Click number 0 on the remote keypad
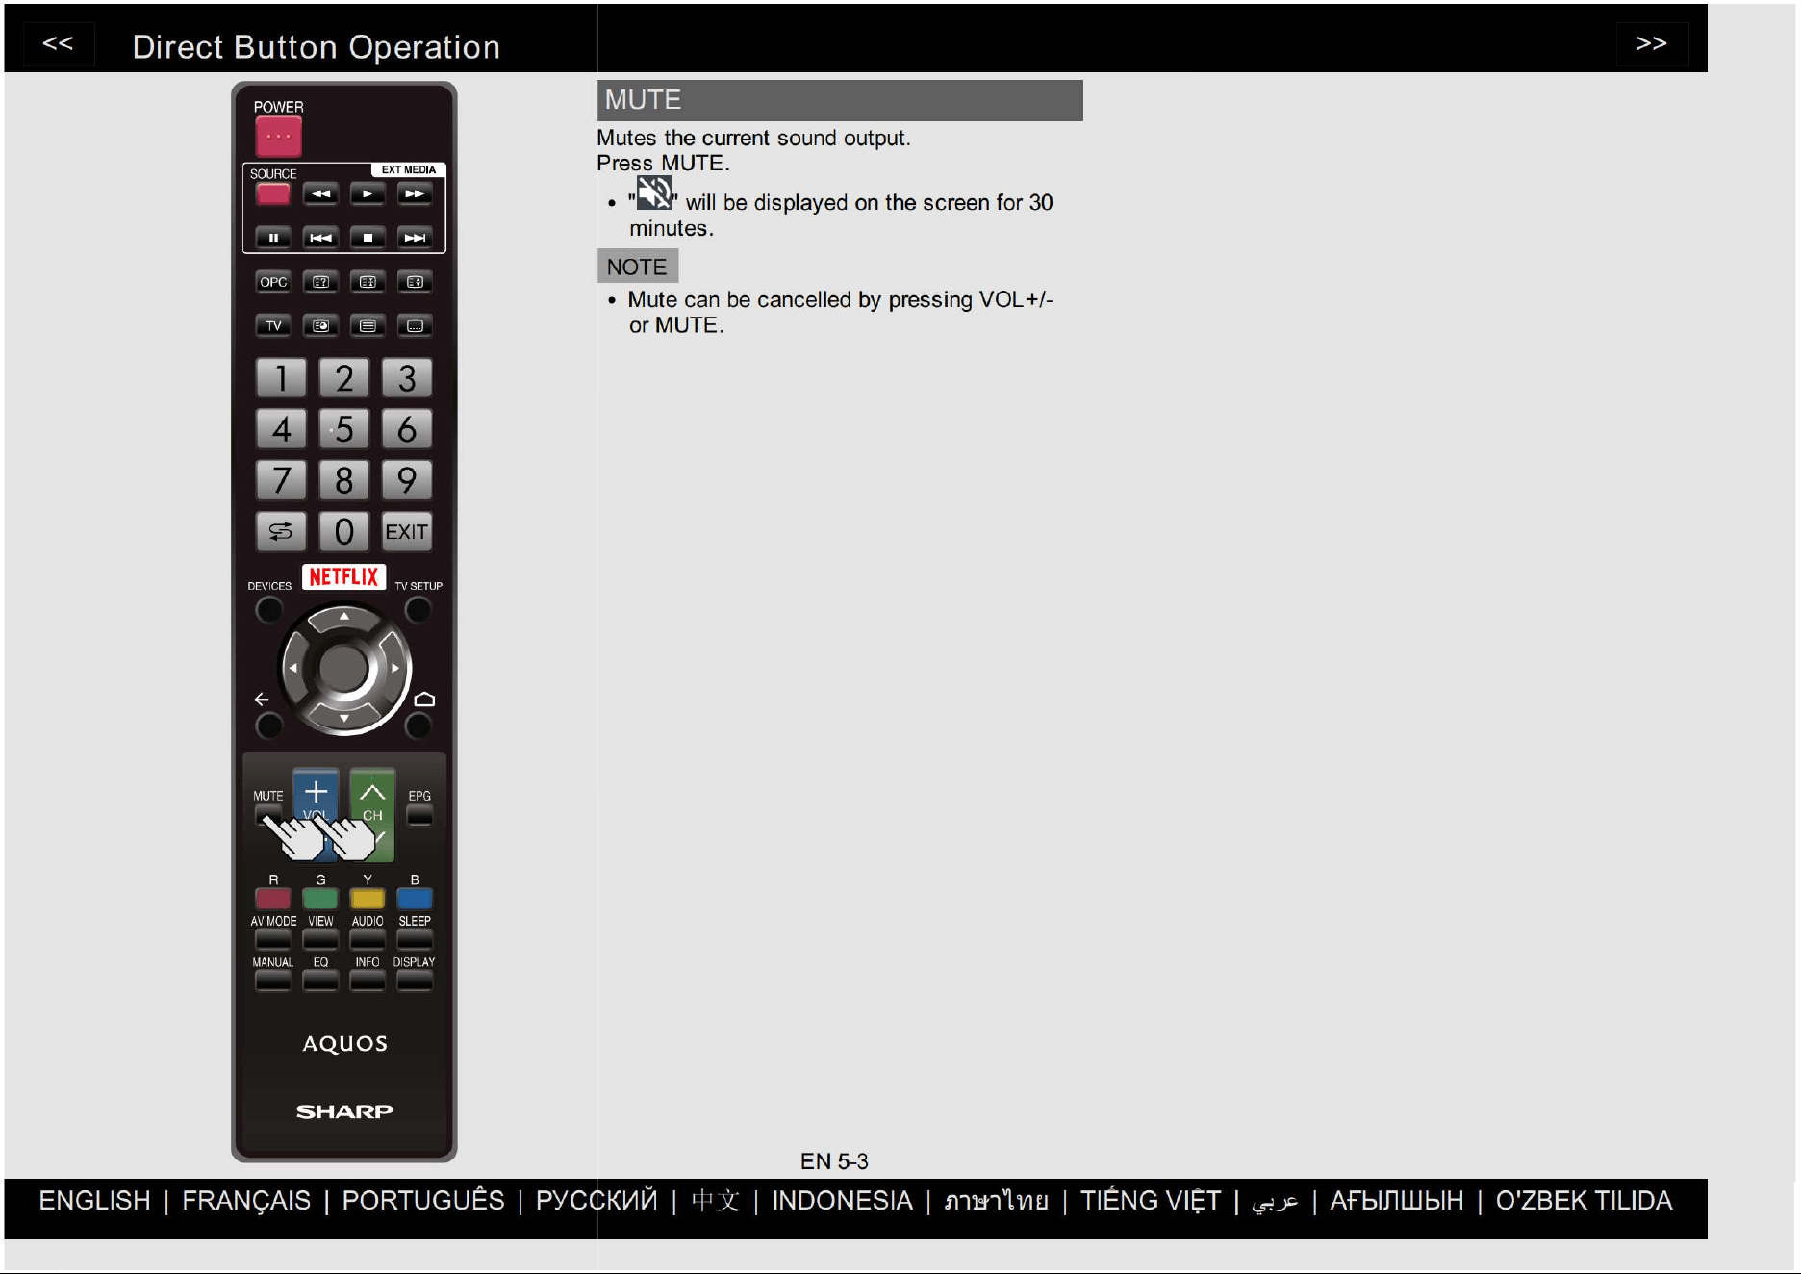The height and width of the screenshot is (1274, 1801). 343,531
